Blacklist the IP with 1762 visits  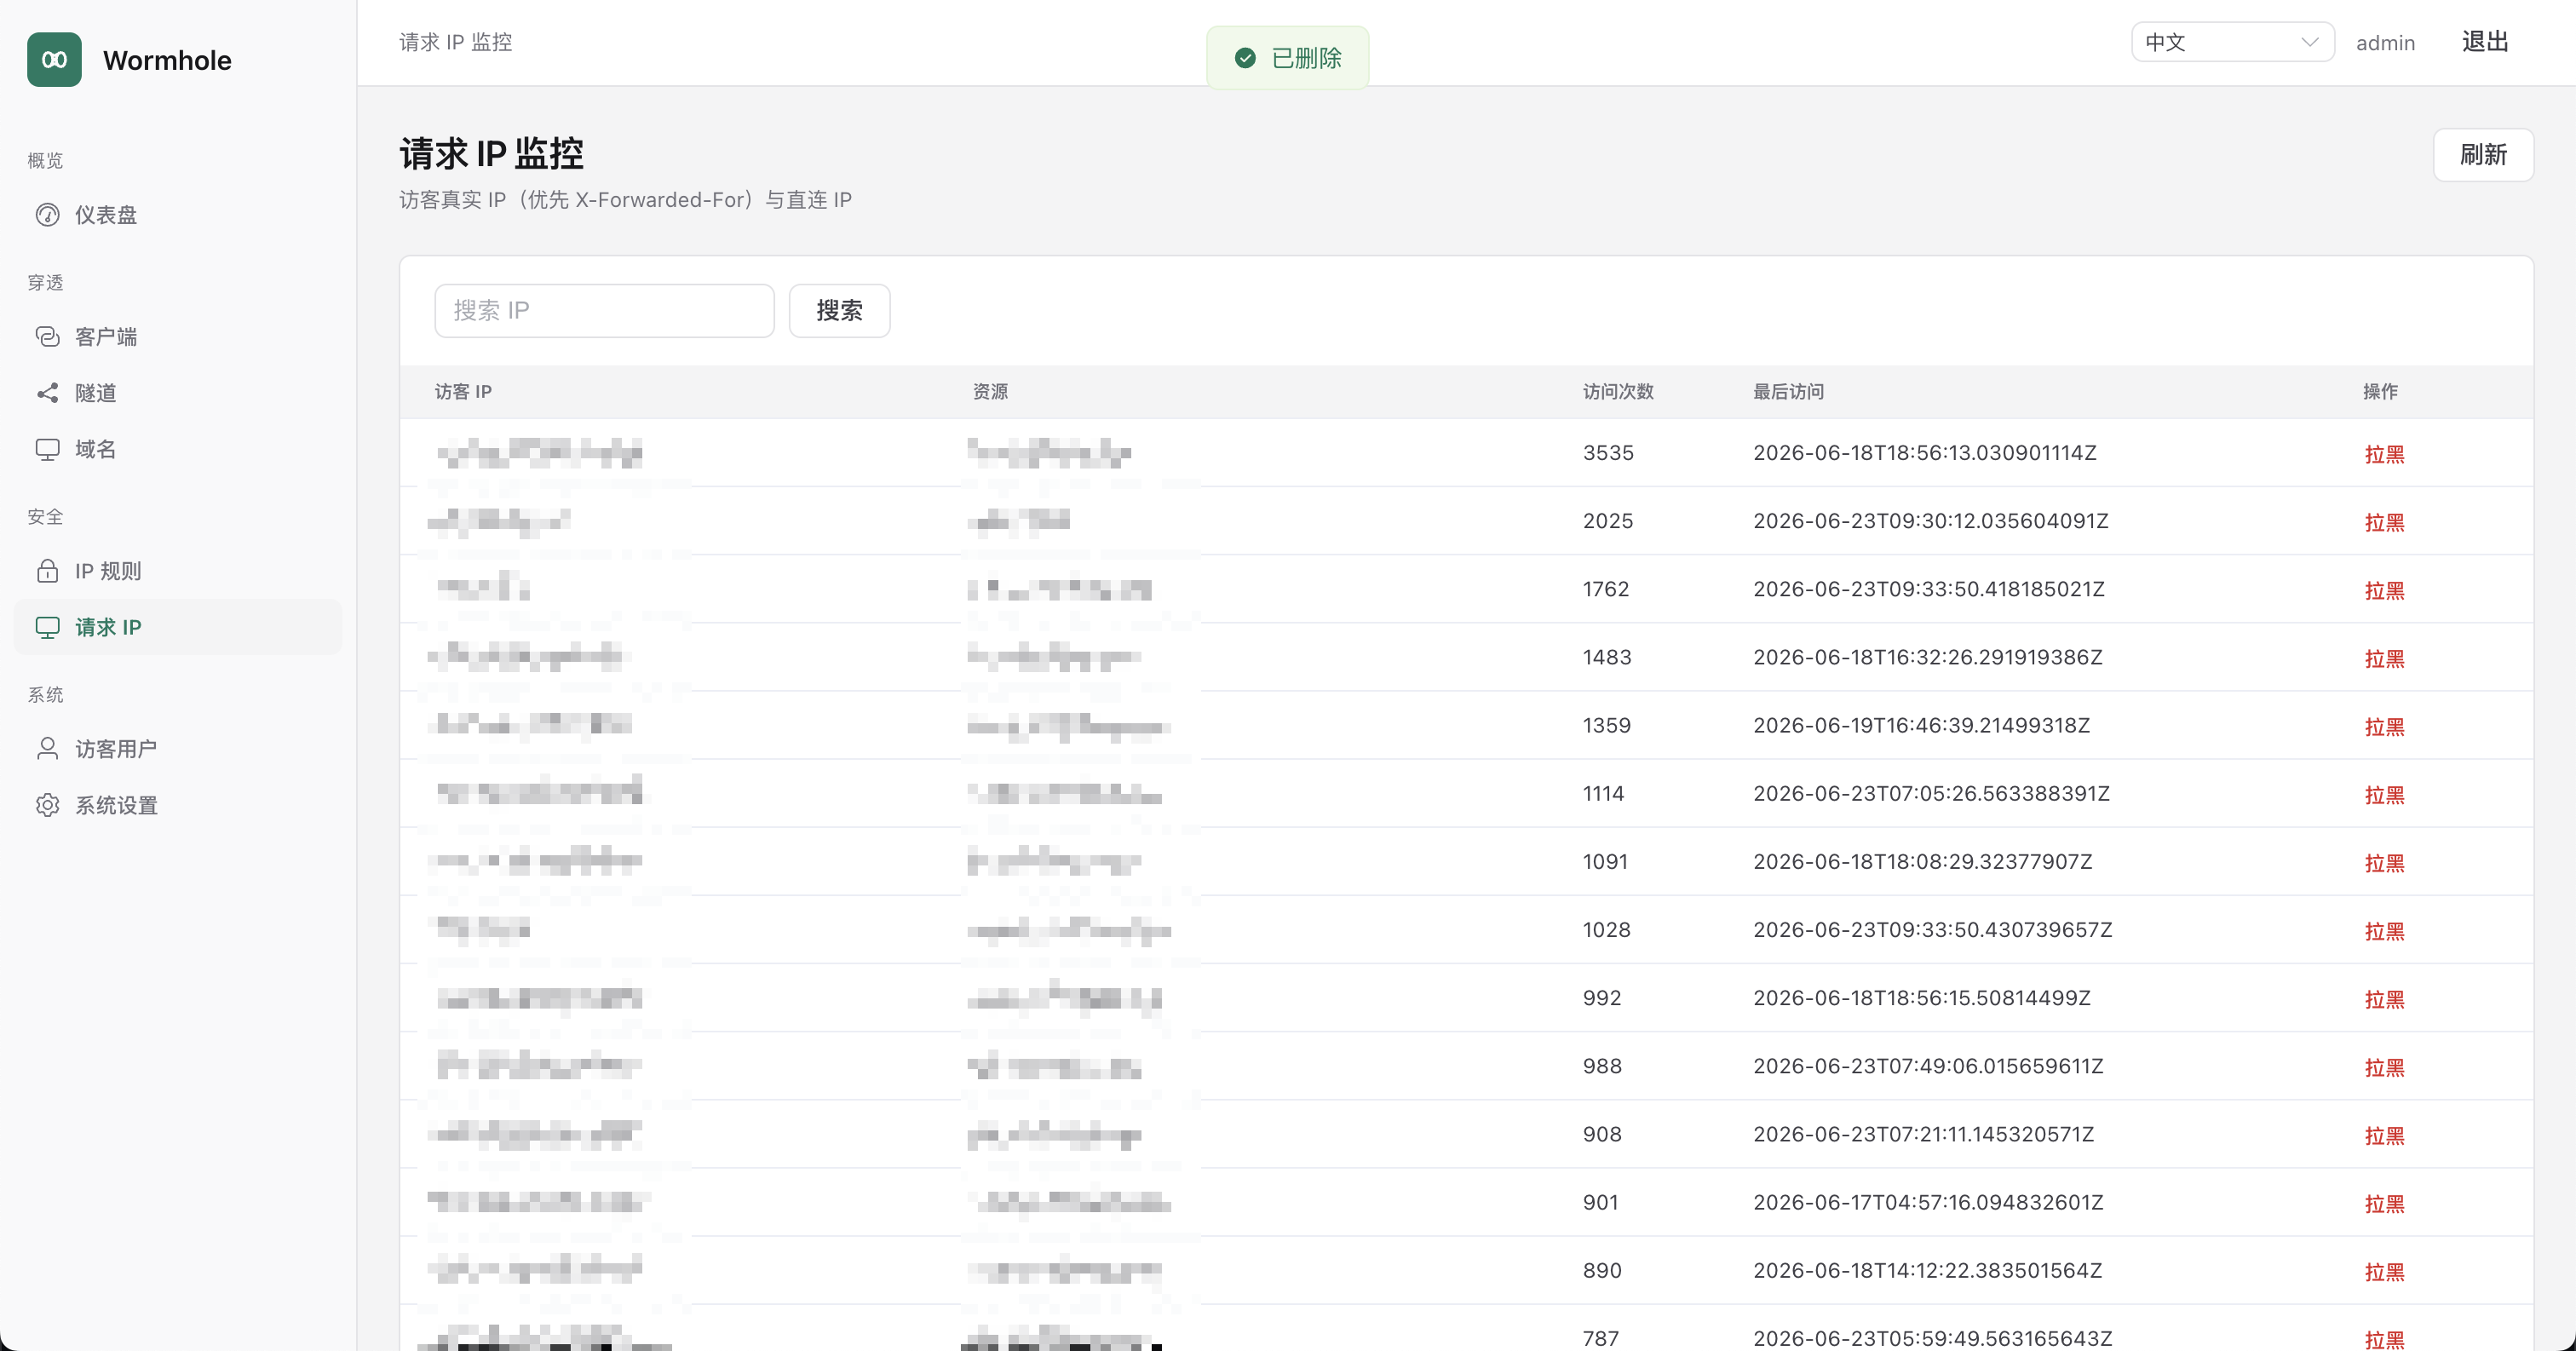click(2384, 590)
